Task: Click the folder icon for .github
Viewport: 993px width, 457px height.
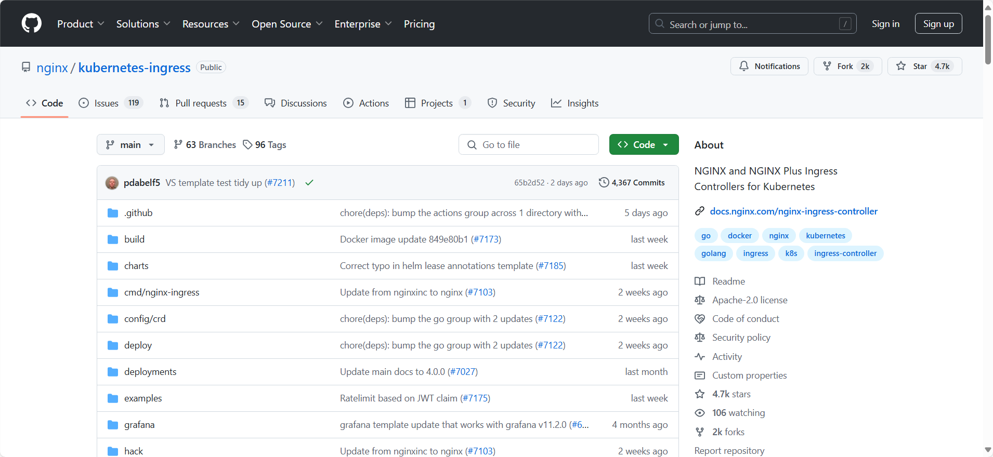Action: tap(113, 213)
